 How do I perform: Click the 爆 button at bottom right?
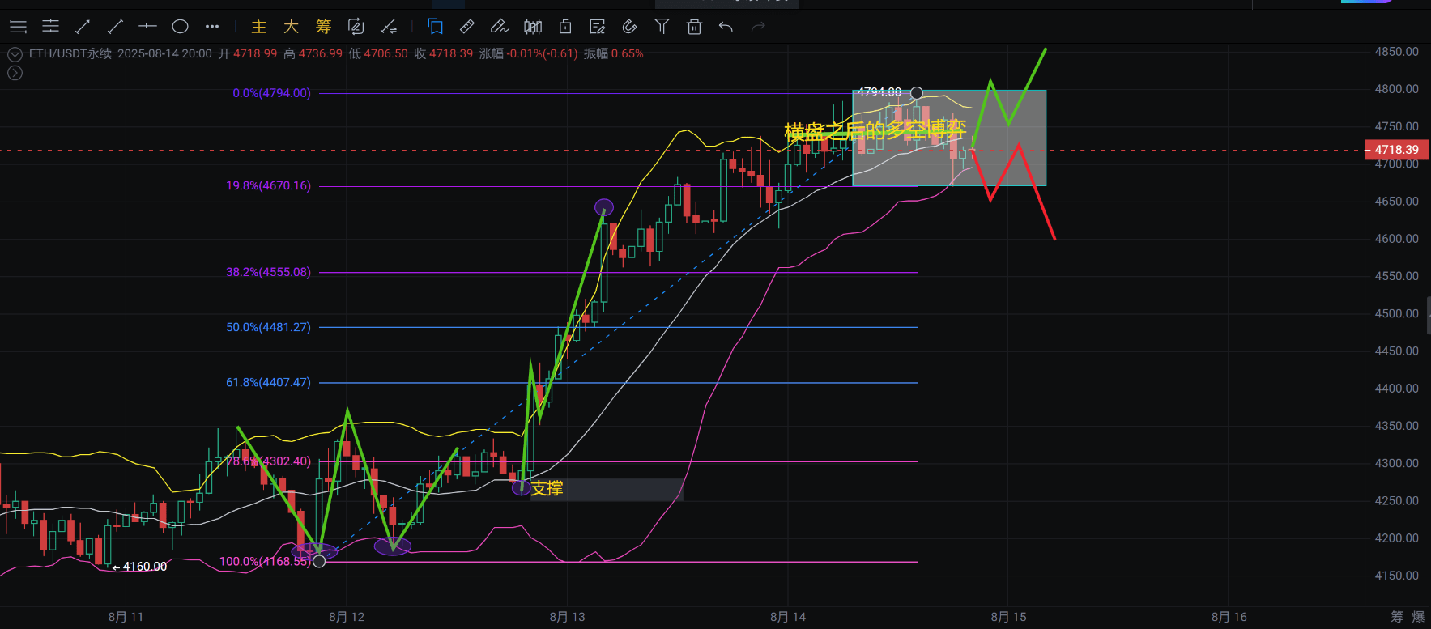click(1418, 617)
